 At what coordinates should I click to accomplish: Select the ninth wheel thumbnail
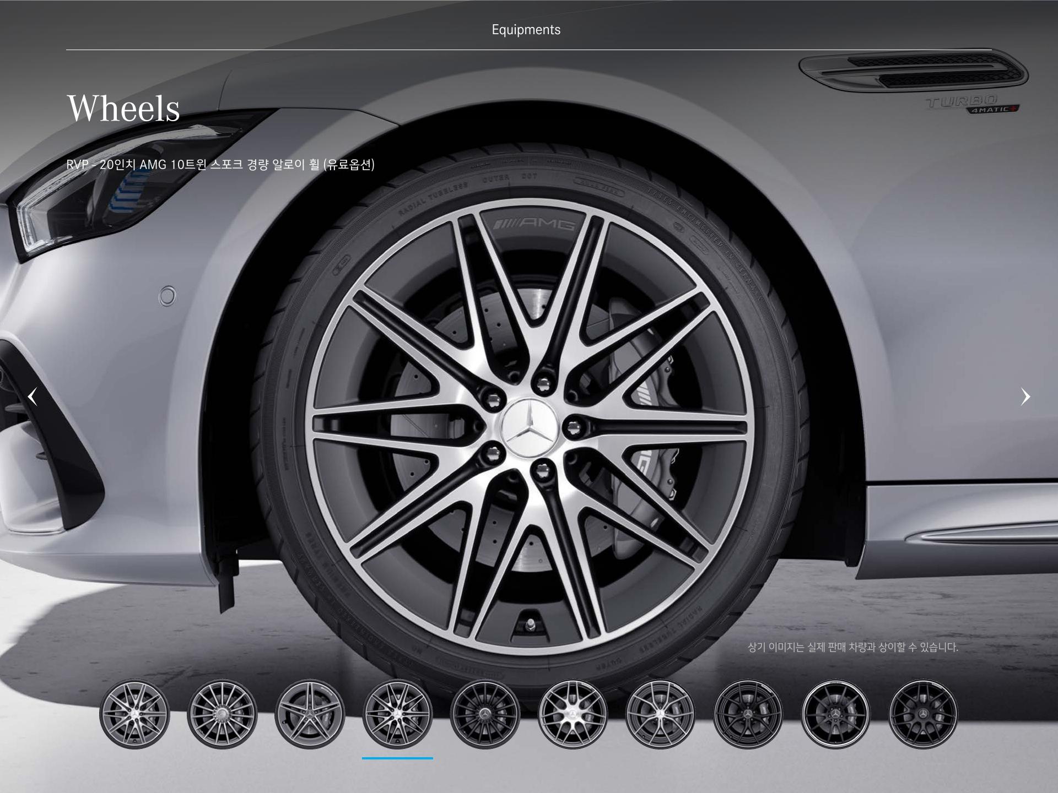(x=835, y=714)
